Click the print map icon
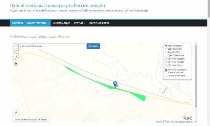Screen dimensions: 210x126 pyautogui.click(x=16, y=63)
